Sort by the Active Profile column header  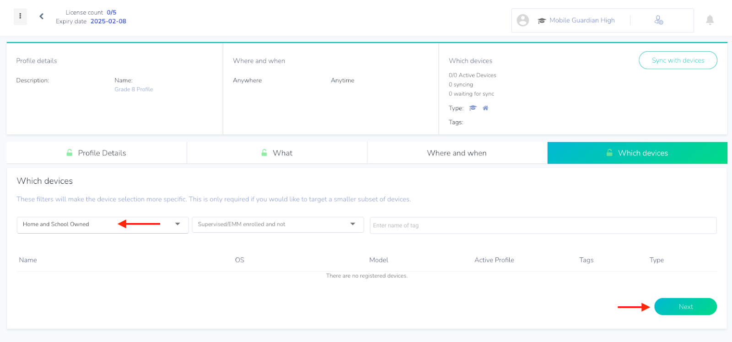click(494, 260)
